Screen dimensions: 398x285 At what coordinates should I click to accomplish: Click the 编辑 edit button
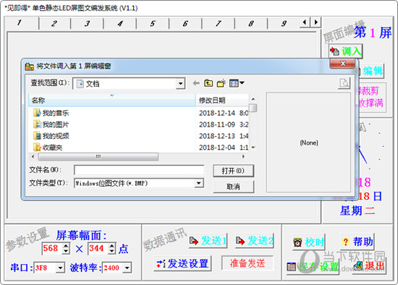(x=371, y=71)
